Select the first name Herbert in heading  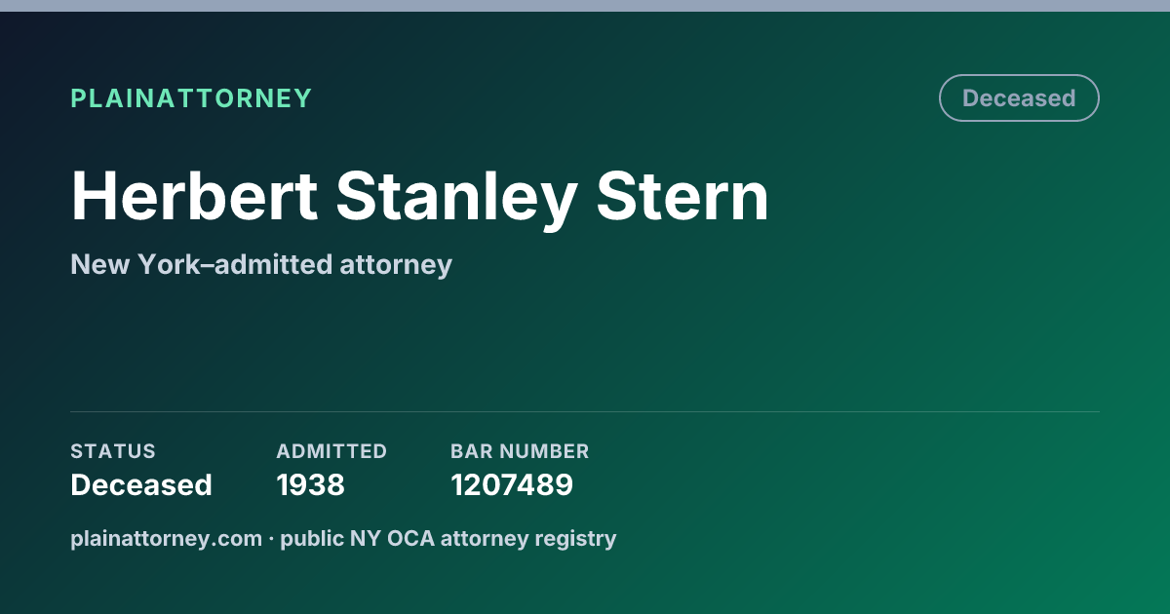[194, 196]
